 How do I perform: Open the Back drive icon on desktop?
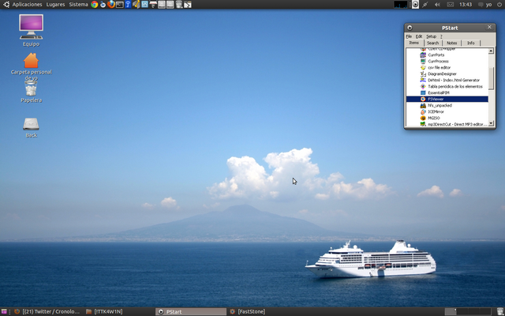pyautogui.click(x=31, y=126)
